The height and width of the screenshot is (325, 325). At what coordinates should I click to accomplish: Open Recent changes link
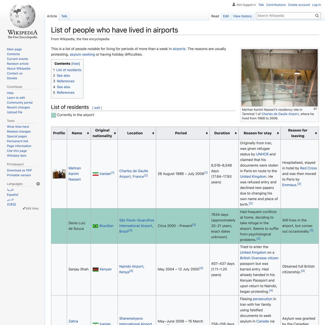point(18,107)
